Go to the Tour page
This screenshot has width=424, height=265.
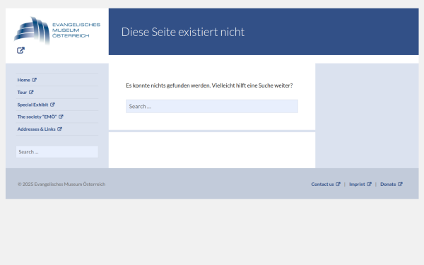coord(22,92)
